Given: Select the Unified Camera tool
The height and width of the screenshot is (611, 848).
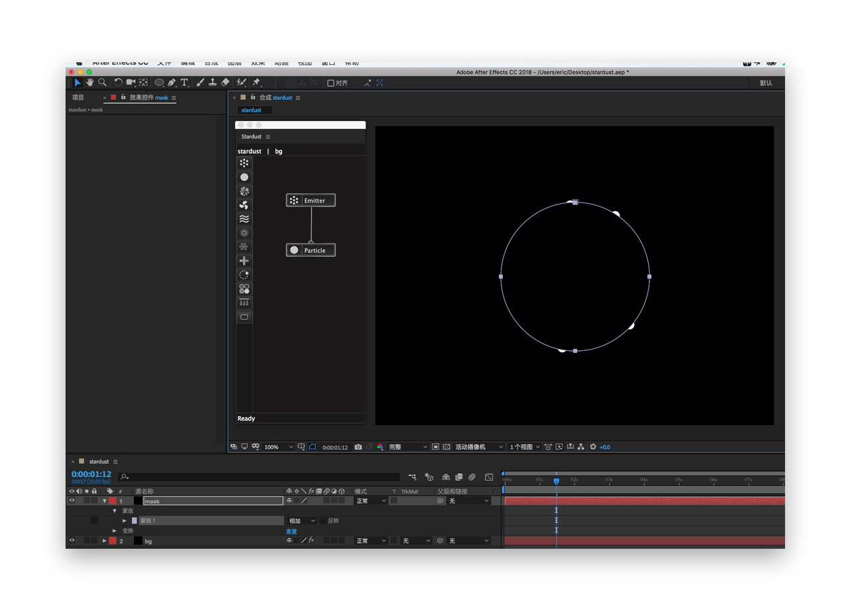Looking at the screenshot, I should click(x=131, y=83).
